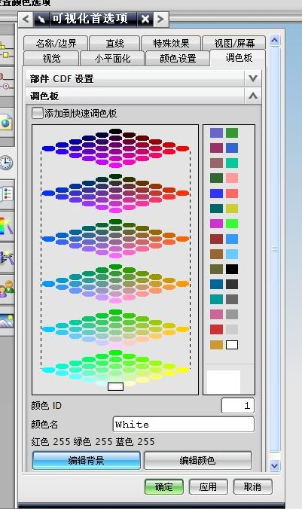The image size is (302, 509).
Task: Click the 编辑颜色 button
Action: [198, 460]
